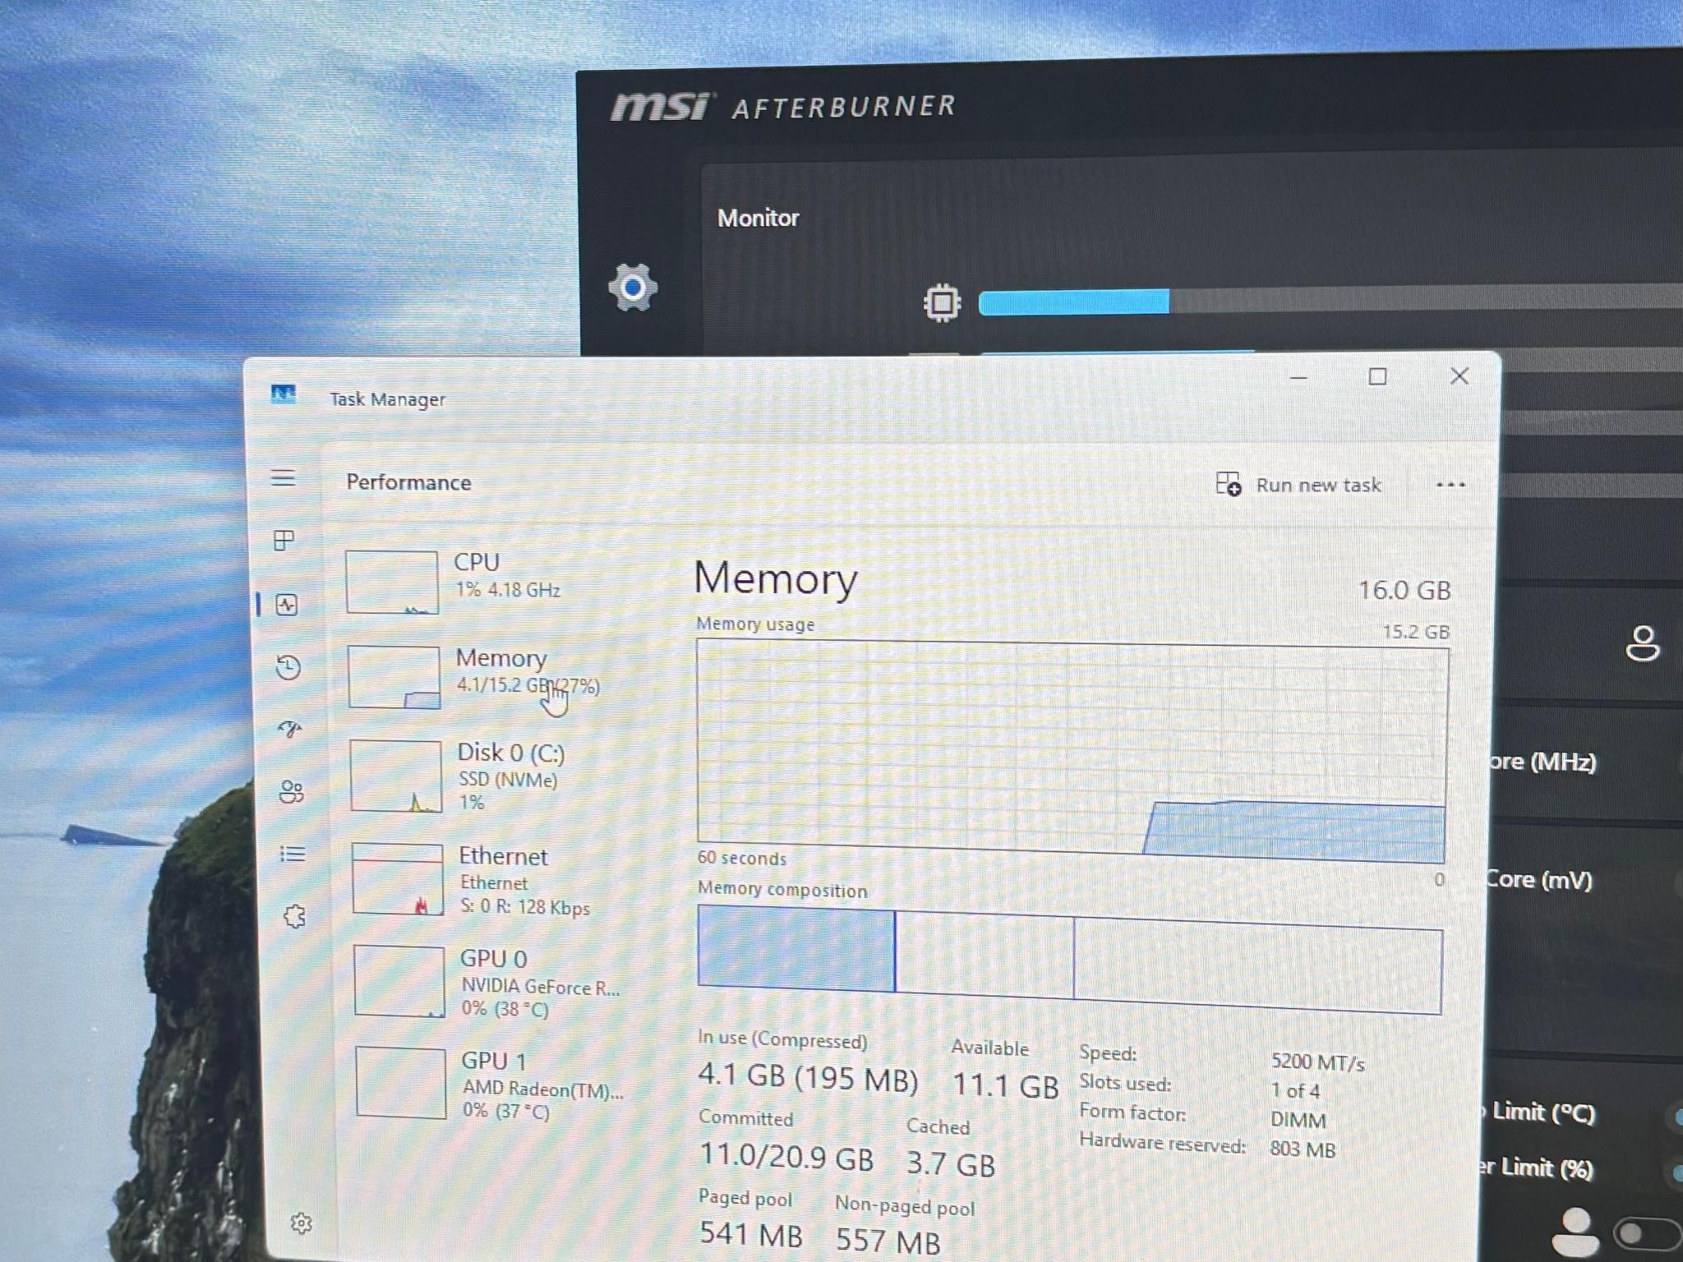Image resolution: width=1683 pixels, height=1262 pixels.
Task: Select the Performance page icon in sidebar
Action: tap(287, 605)
